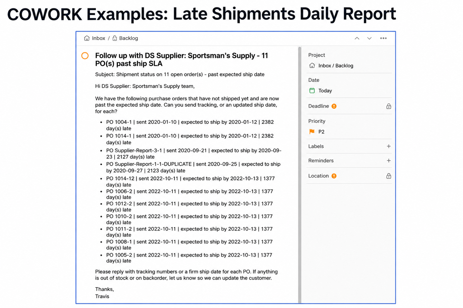Click the orange P2 priority flag

coord(312,132)
